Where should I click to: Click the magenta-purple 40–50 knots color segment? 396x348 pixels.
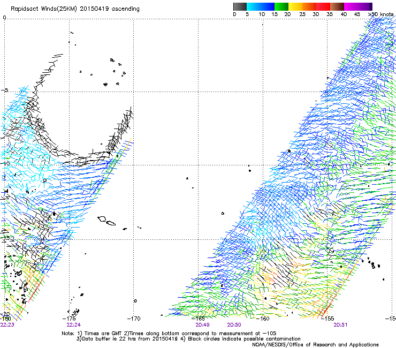358,6
